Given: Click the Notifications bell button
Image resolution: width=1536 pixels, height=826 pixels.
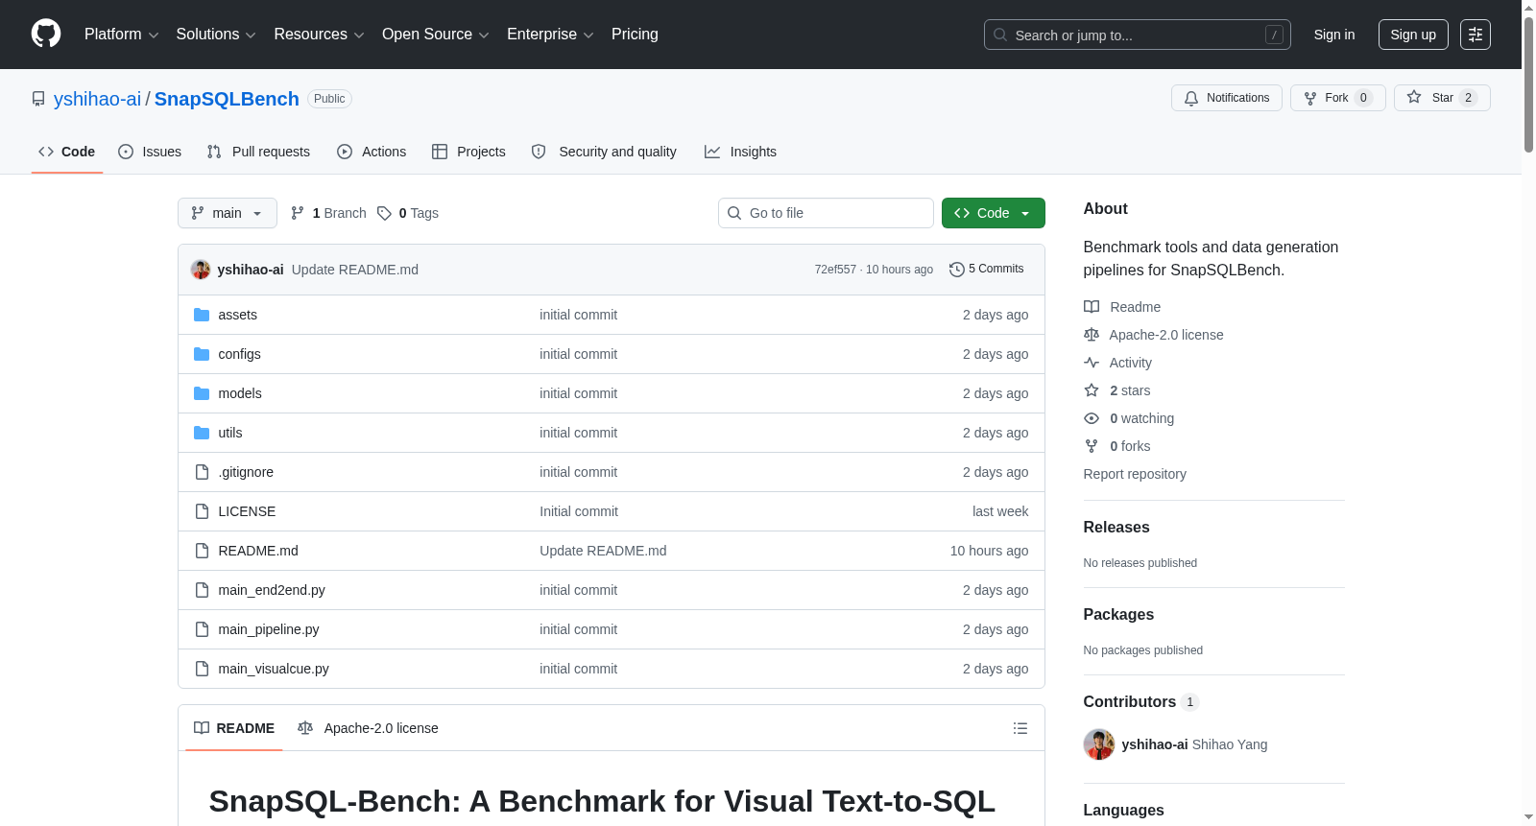Looking at the screenshot, I should [x=1226, y=98].
